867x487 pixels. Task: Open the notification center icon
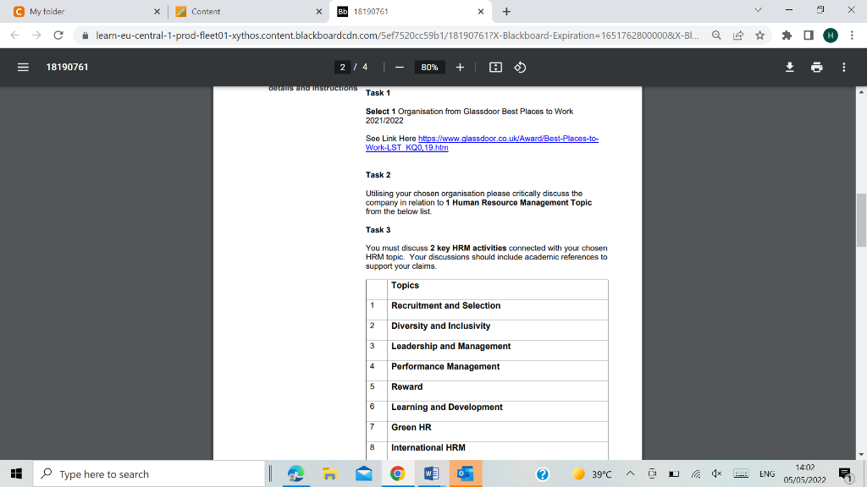(845, 473)
